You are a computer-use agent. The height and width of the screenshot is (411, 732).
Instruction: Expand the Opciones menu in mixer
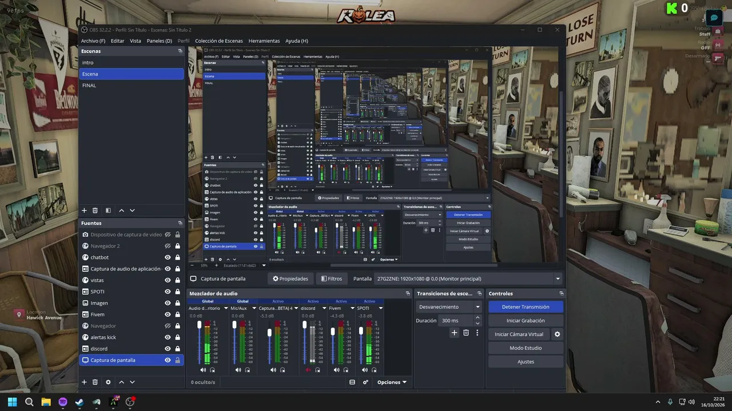[392, 382]
